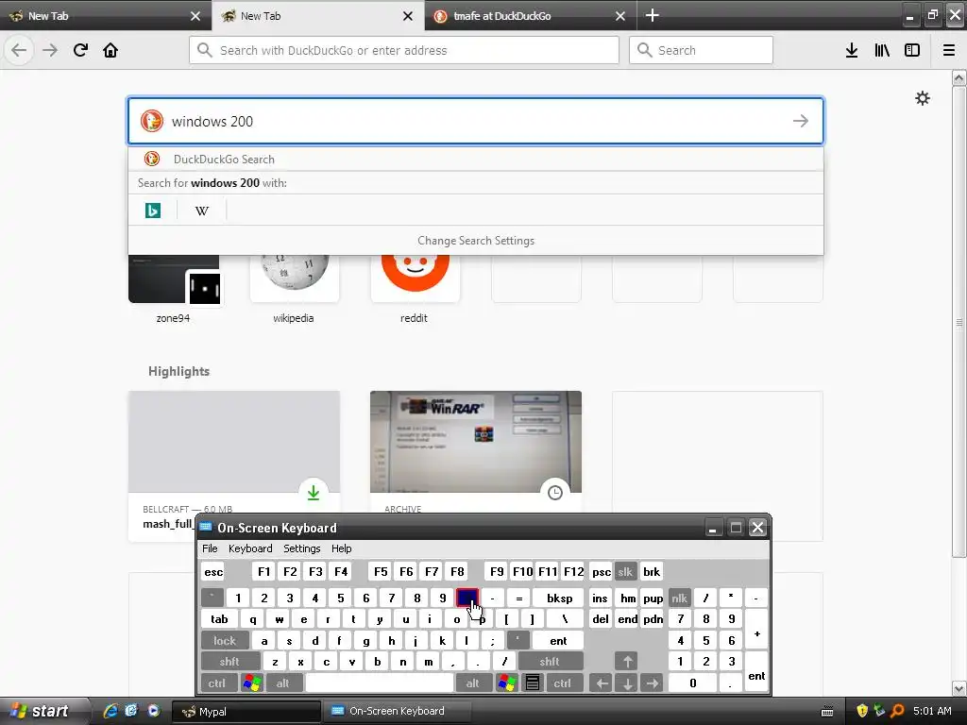Click the down arrow key on keyboard
Viewport: 967px width, 725px height.
click(627, 683)
